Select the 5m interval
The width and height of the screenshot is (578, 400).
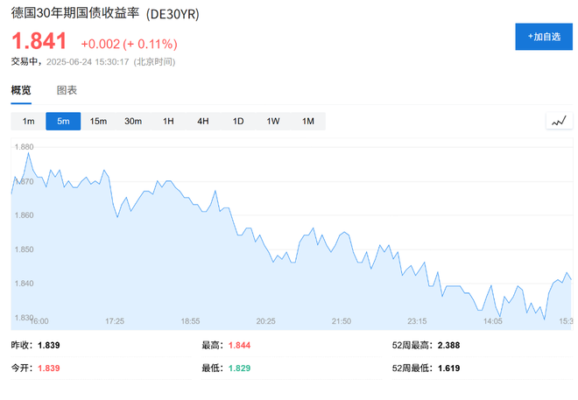[x=63, y=121]
